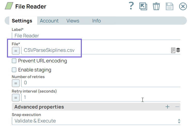Open the help question mark icon

pos(132,6)
